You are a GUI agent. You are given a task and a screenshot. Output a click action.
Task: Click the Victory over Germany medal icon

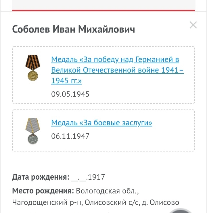coord(33,68)
